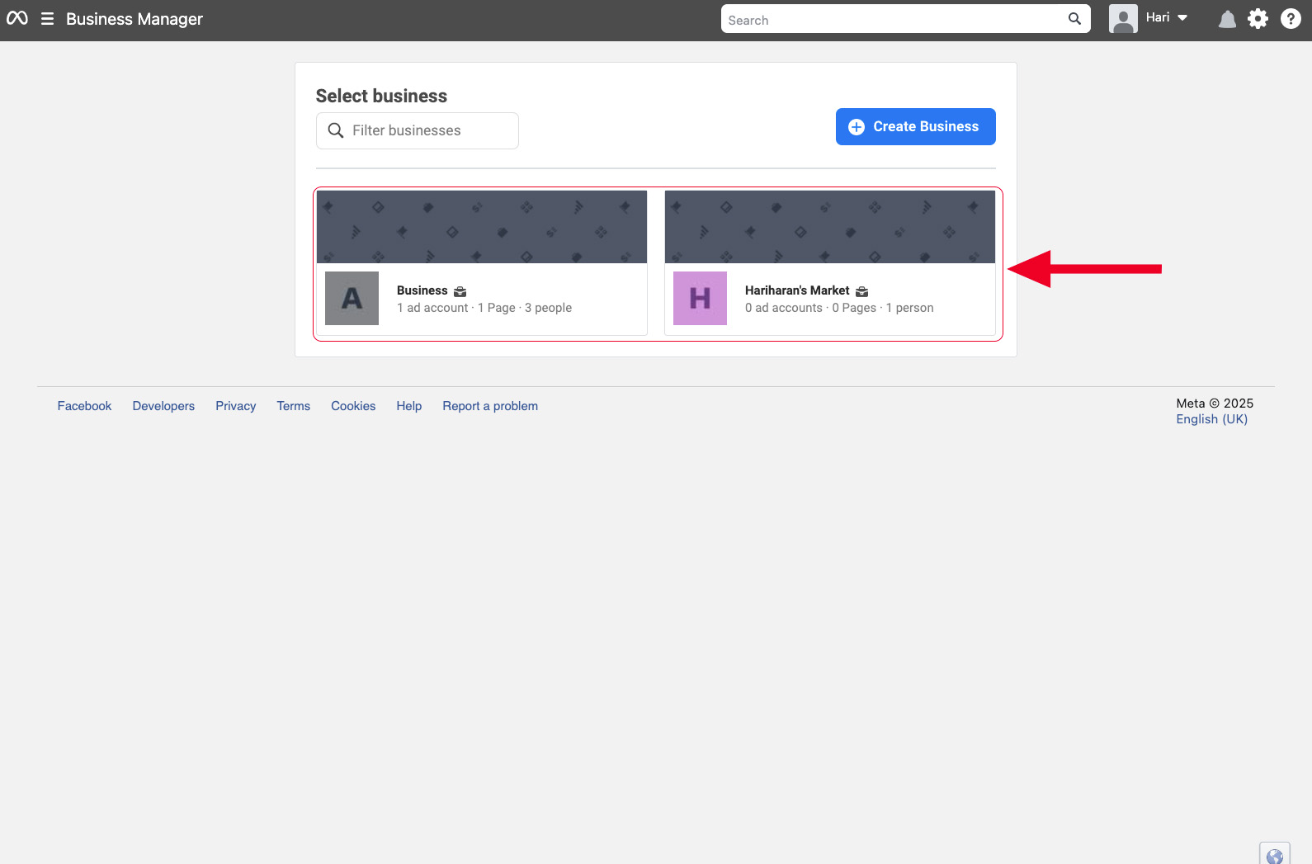Open the Cookies footer link
Image resolution: width=1312 pixels, height=864 pixels.
tap(353, 406)
